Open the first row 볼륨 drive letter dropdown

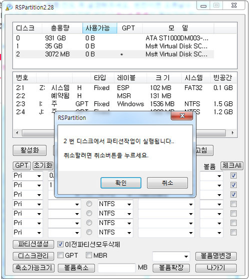pos(219,176)
